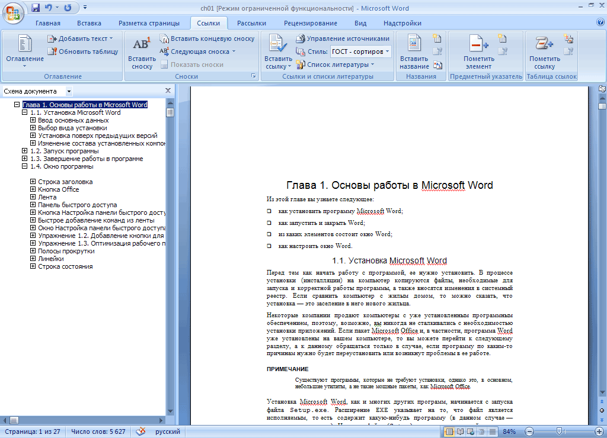Viewport: 607px width, 438px height.
Task: Switch to Вид ribbon tab
Action: [x=360, y=23]
